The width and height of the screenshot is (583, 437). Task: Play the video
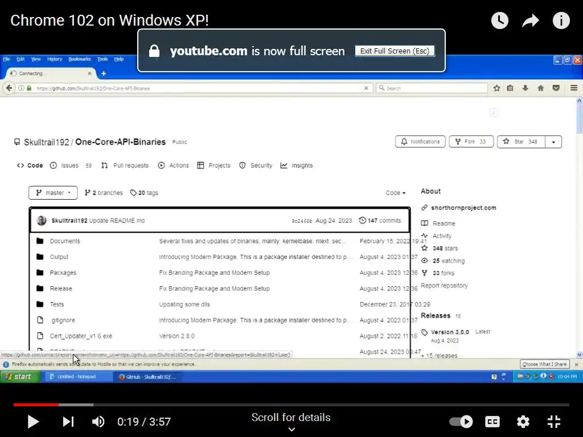click(33, 422)
